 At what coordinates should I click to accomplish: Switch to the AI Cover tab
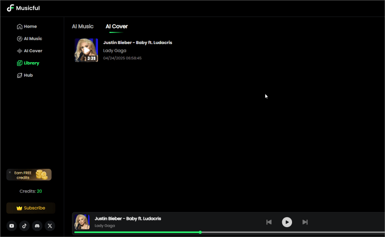[x=117, y=26]
